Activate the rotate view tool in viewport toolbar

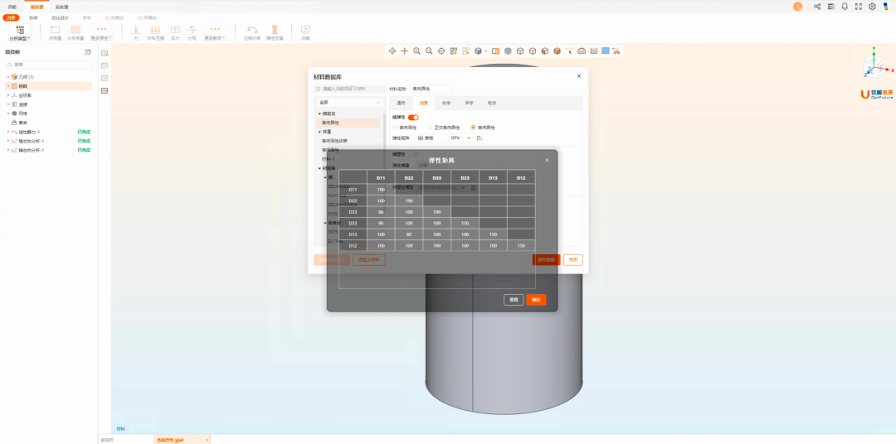click(392, 51)
